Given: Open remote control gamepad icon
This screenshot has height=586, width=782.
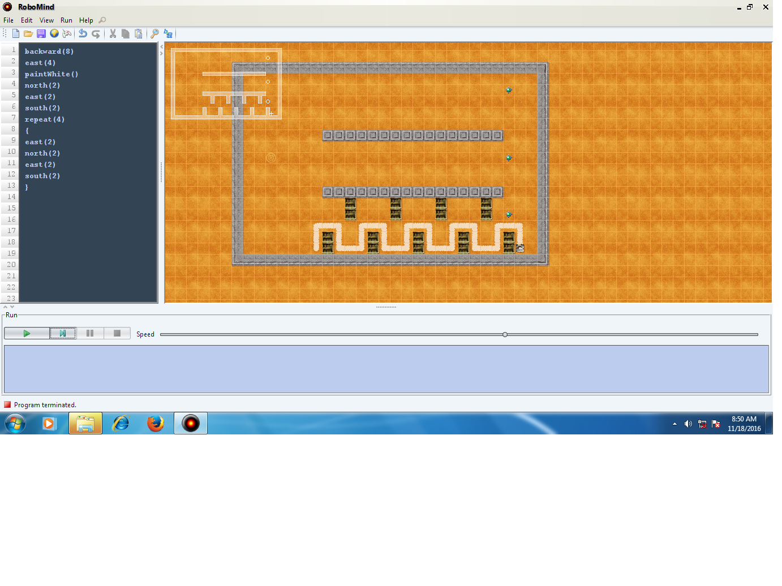Looking at the screenshot, I should click(67, 34).
